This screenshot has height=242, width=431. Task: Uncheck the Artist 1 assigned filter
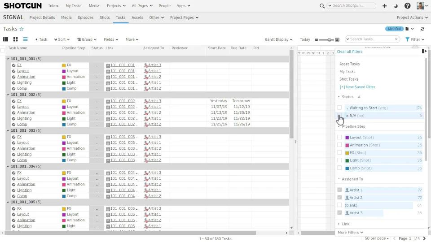pyautogui.click(x=339, y=190)
